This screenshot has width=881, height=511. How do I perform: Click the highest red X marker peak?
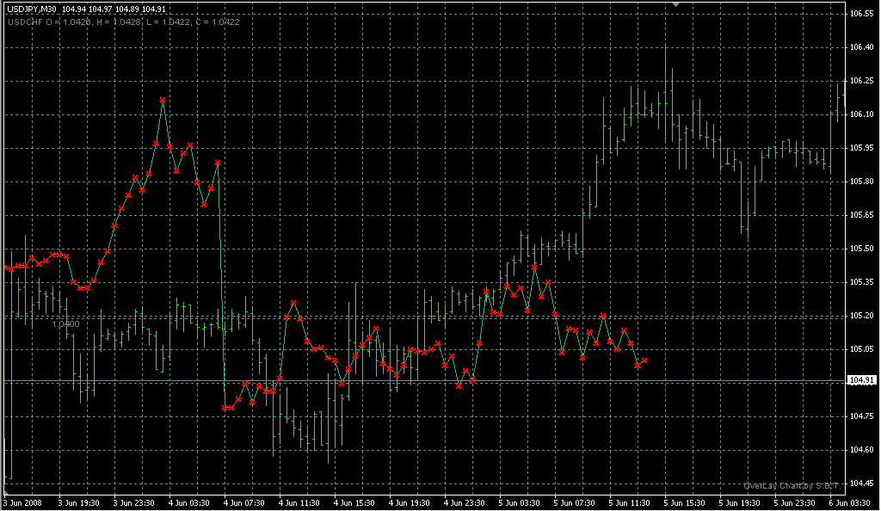(163, 101)
